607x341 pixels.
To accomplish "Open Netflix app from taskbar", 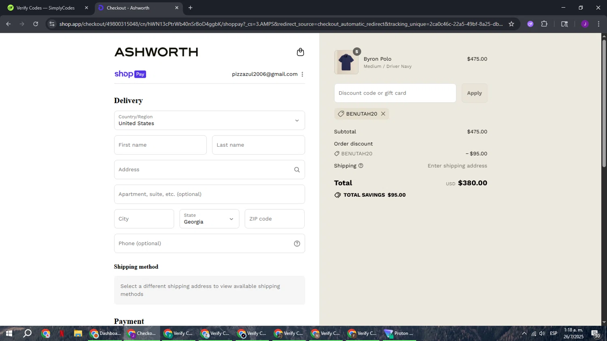I will point(62,334).
